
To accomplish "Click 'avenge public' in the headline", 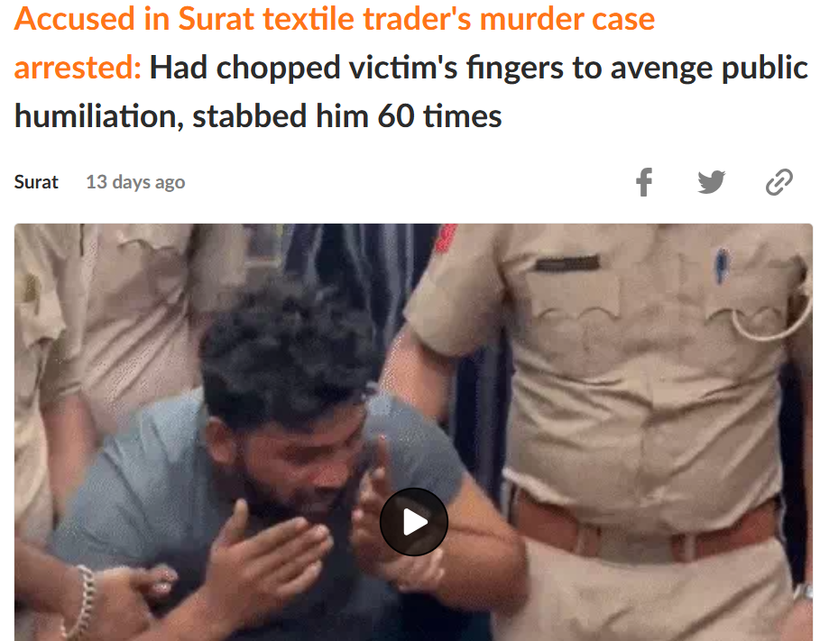I will pos(709,68).
